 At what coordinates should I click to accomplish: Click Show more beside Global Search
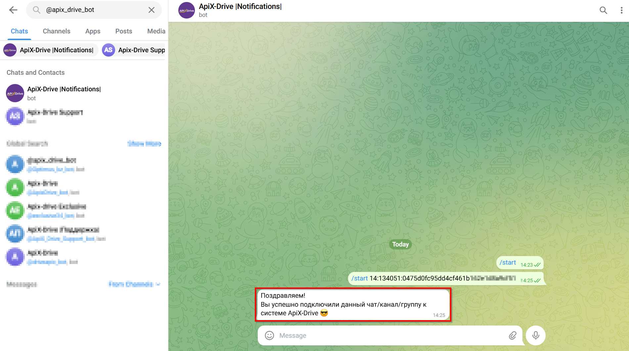(x=144, y=144)
